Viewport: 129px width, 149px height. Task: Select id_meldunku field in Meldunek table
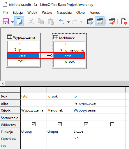[69, 50]
